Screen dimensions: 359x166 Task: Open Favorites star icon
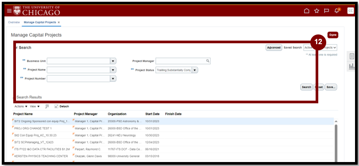317,11
